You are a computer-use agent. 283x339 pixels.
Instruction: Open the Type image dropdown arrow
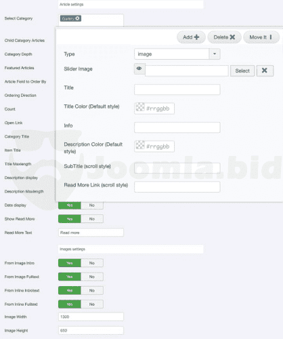click(x=215, y=54)
